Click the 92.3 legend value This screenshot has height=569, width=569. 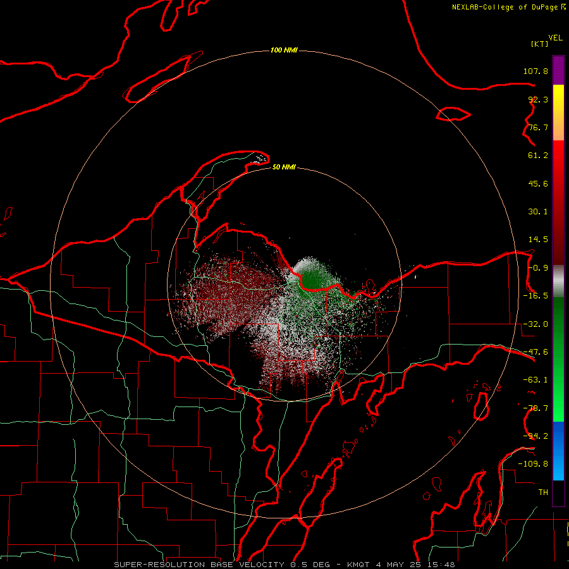tap(538, 99)
